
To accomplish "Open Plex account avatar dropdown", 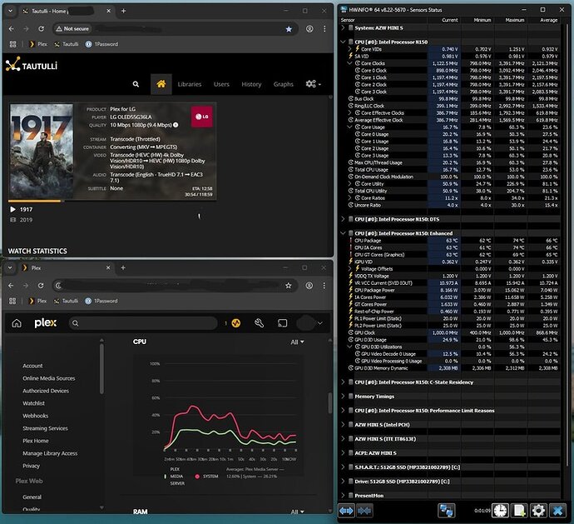I will click(309, 323).
